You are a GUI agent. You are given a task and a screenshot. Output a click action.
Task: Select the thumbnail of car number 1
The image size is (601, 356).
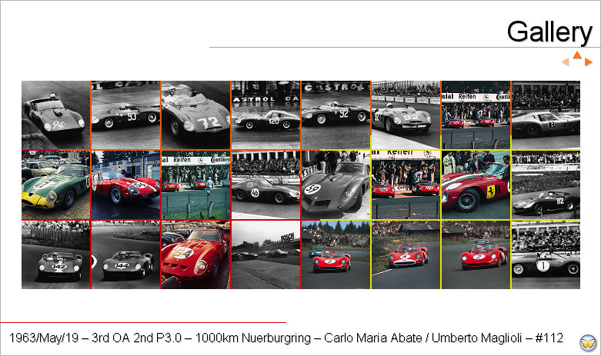tap(546, 255)
